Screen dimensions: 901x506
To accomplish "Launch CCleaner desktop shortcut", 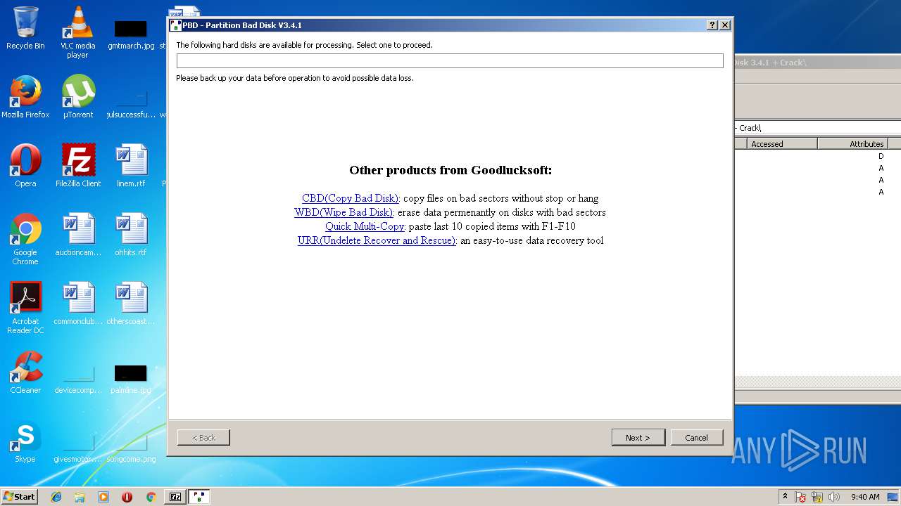I will 25,372.
